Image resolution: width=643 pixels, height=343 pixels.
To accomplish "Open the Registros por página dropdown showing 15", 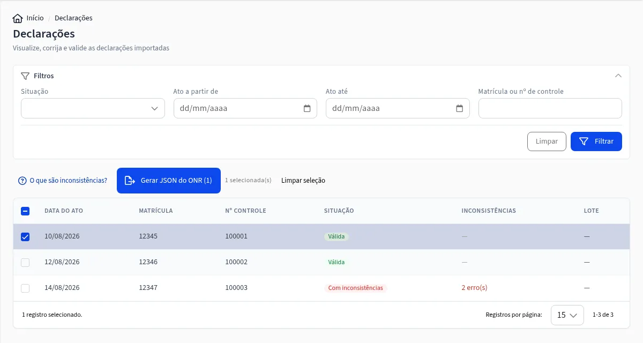I will pos(567,315).
